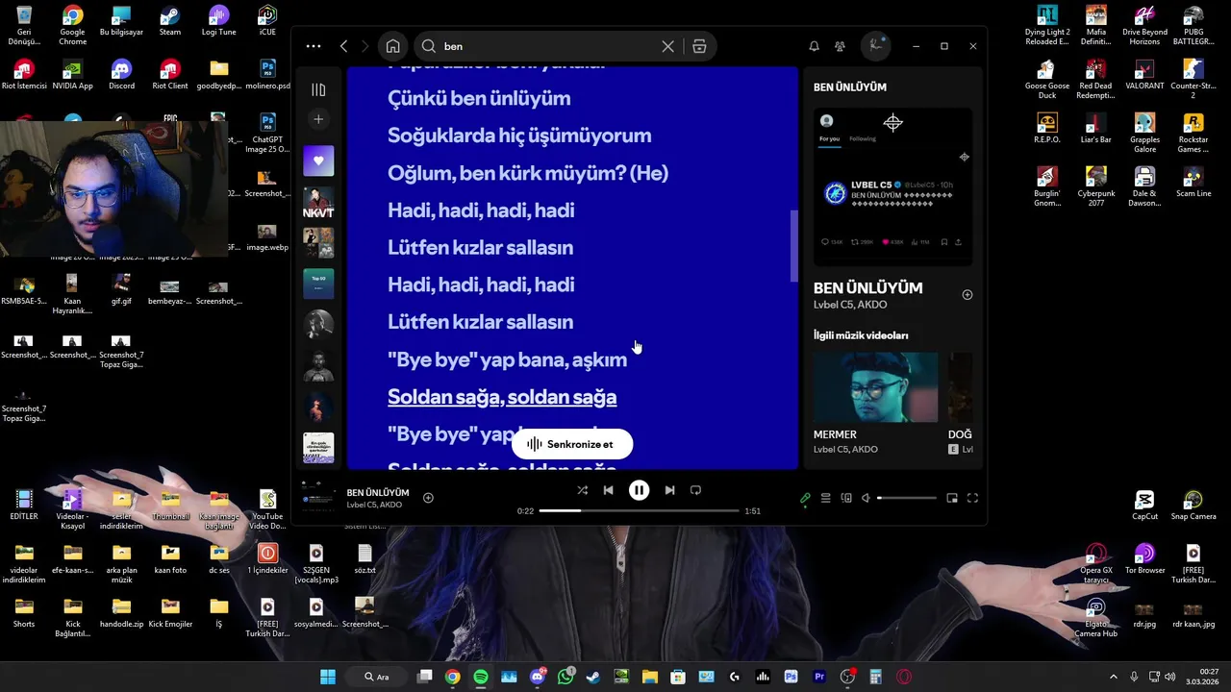Collapse the Your Library sidebar
This screenshot has width=1231, height=692.
coord(318,89)
